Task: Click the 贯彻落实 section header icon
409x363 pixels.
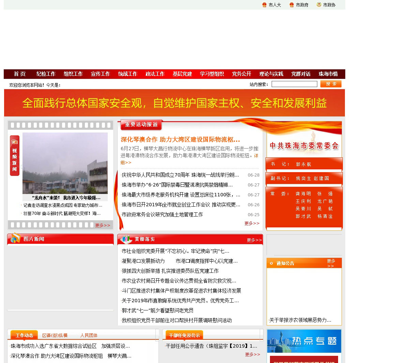Action: (x=126, y=239)
